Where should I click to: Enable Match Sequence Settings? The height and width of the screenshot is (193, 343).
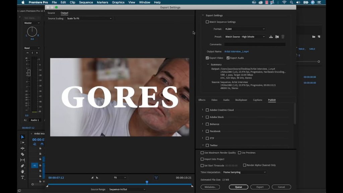pyautogui.click(x=208, y=21)
